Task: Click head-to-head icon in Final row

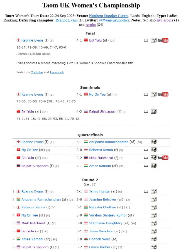Action: [146, 40]
